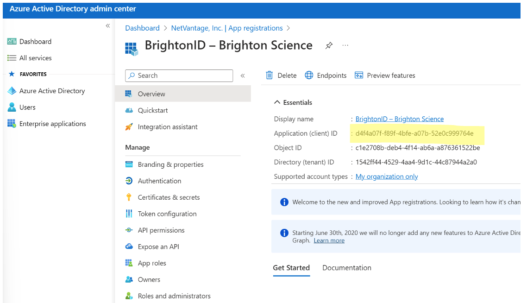Click the My organization only link
527x303 pixels.
coord(387,177)
